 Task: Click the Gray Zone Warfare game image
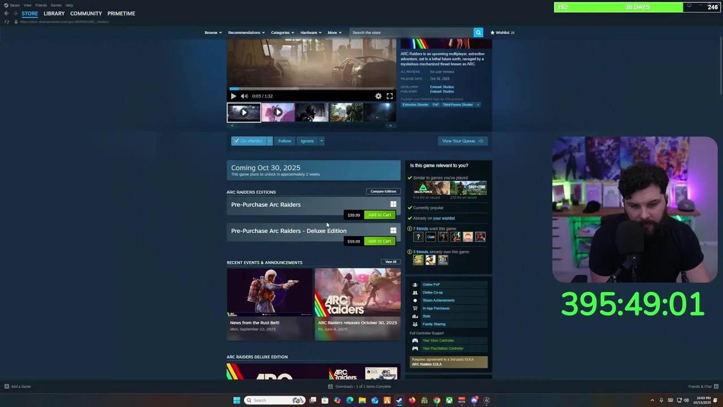point(468,188)
